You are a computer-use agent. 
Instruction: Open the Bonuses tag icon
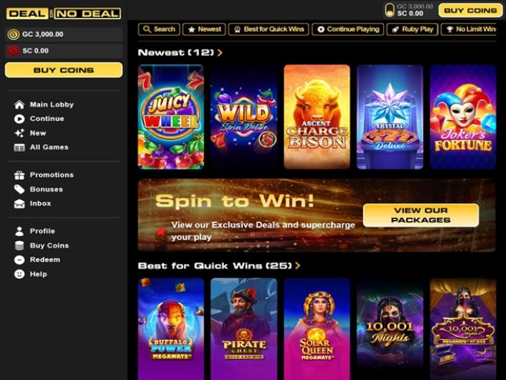point(19,189)
